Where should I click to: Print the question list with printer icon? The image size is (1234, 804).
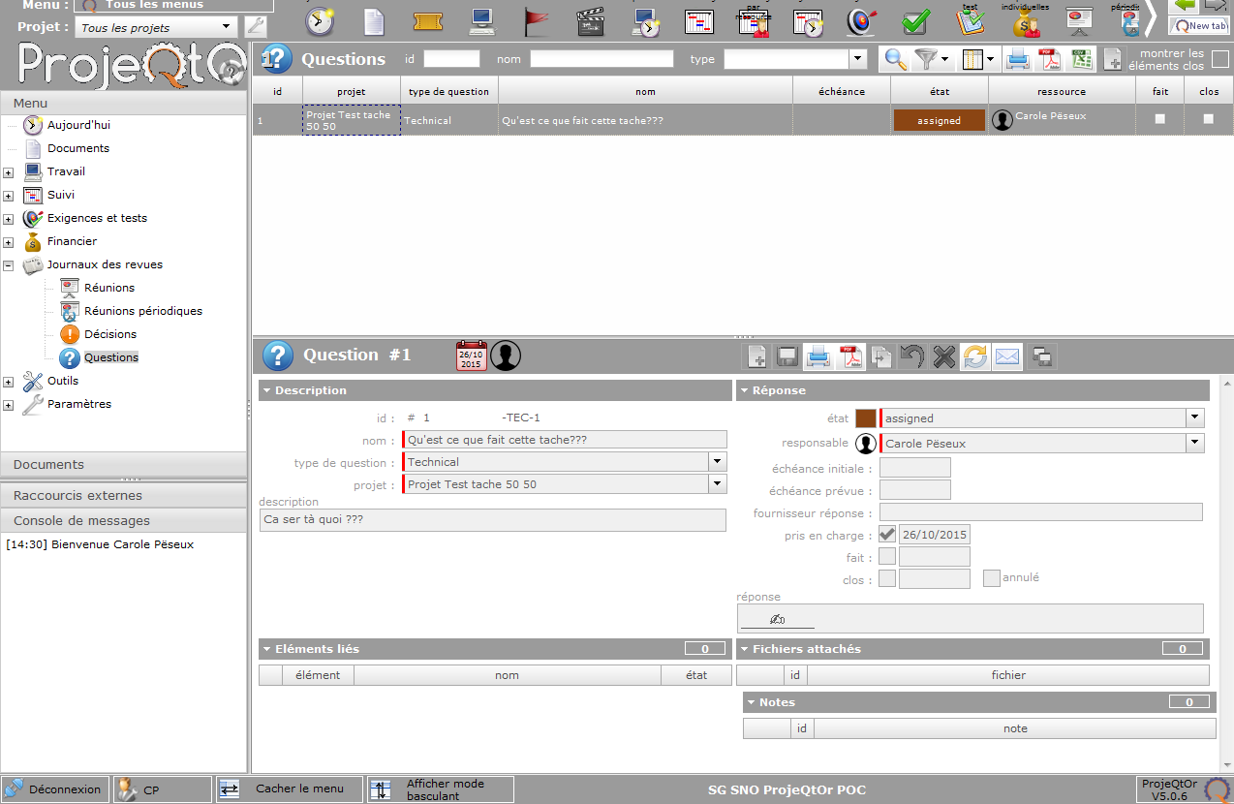(x=1018, y=59)
